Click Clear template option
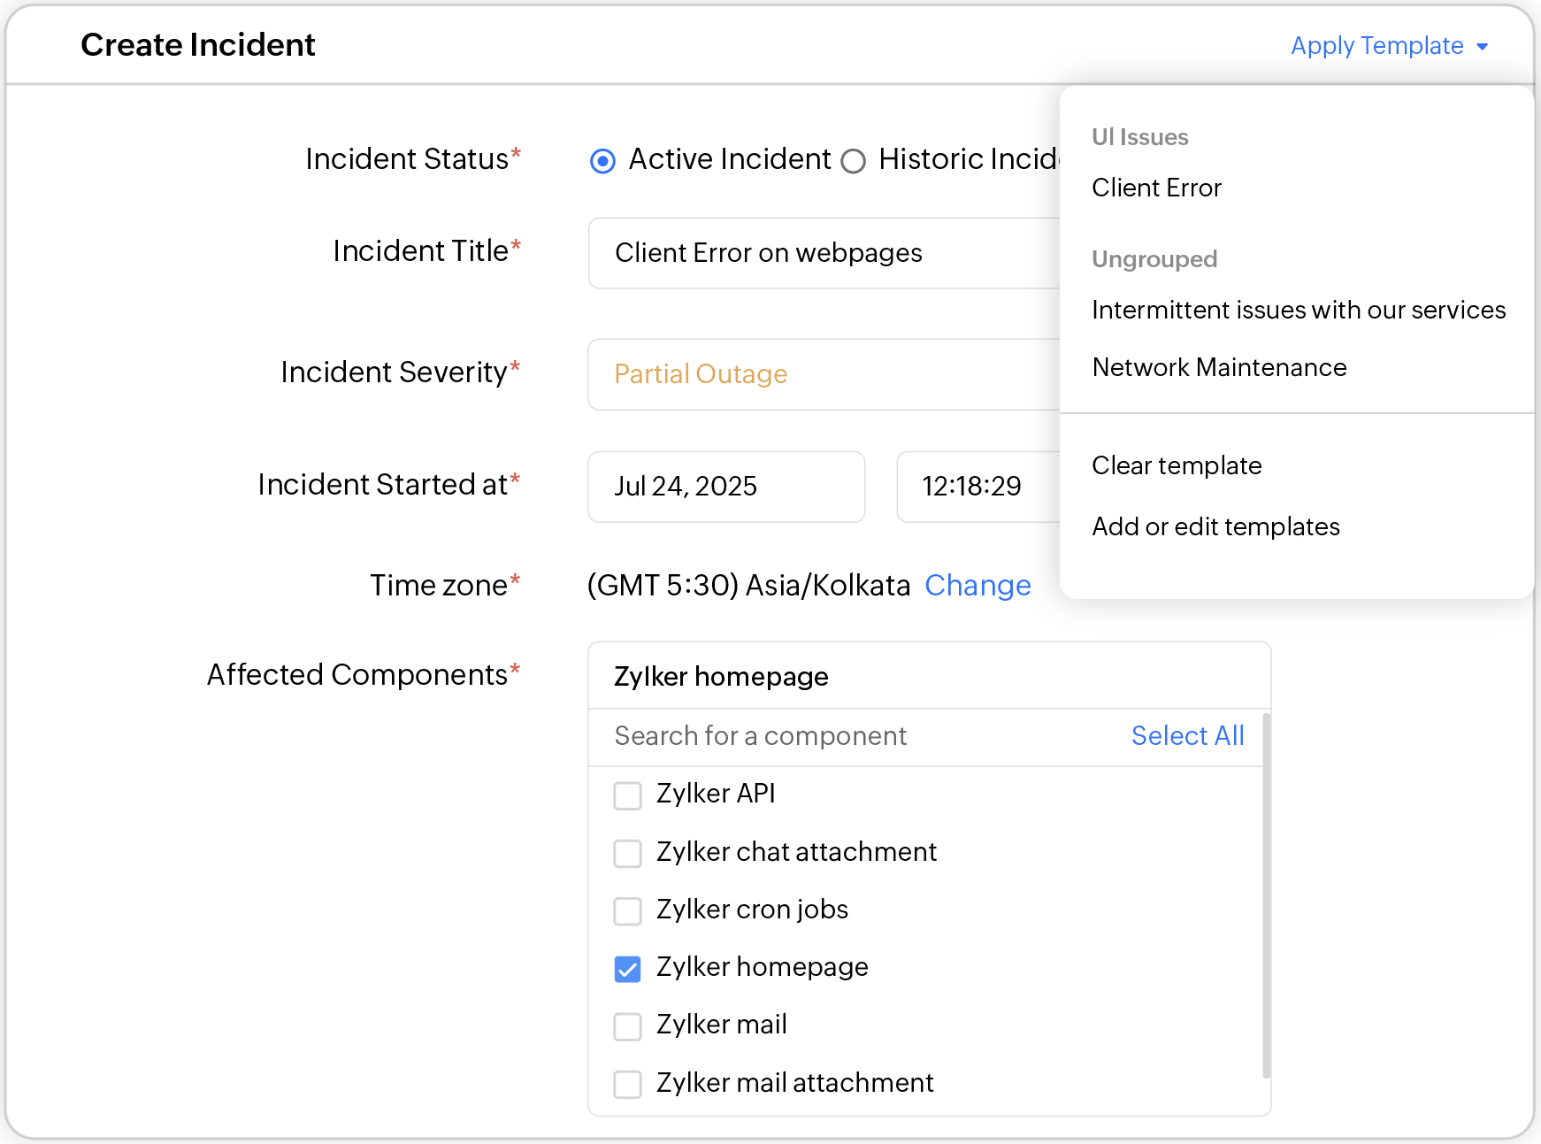 (x=1176, y=465)
